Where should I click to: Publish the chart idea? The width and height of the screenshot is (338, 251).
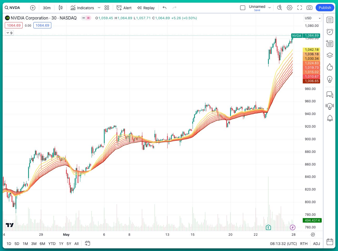[x=325, y=8]
